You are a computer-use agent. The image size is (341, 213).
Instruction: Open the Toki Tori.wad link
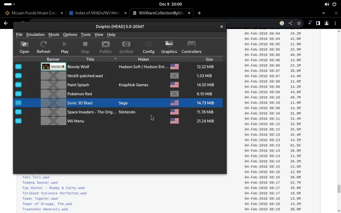click(36, 177)
